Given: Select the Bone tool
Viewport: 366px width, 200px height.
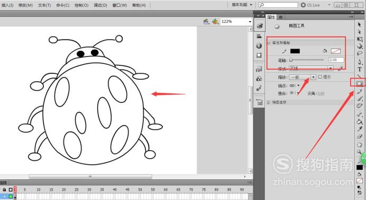Looking at the screenshot, I should pos(360,114).
